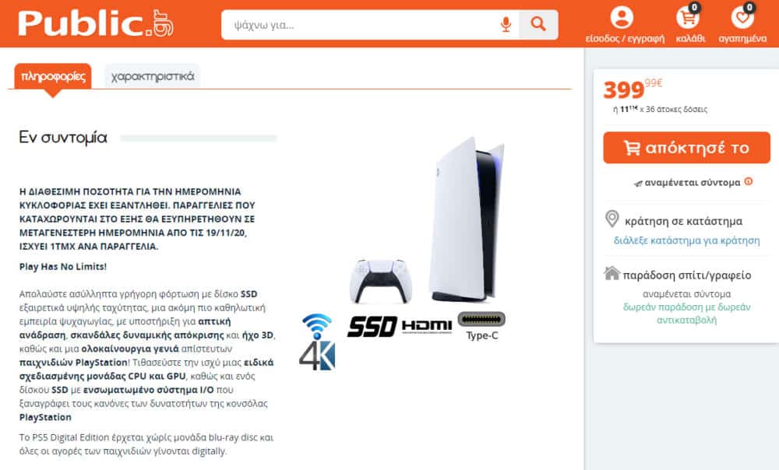The height and width of the screenshot is (470, 779).
Task: Switch to the πληροφορίες tab
Action: click(x=53, y=76)
